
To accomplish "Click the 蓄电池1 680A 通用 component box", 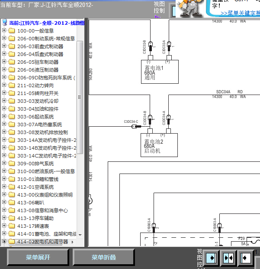I will (160, 72).
